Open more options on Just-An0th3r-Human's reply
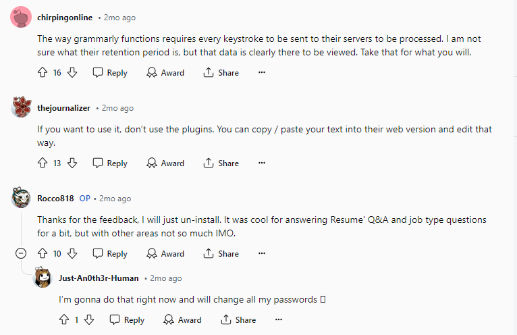This screenshot has width=517, height=335. pos(279,319)
